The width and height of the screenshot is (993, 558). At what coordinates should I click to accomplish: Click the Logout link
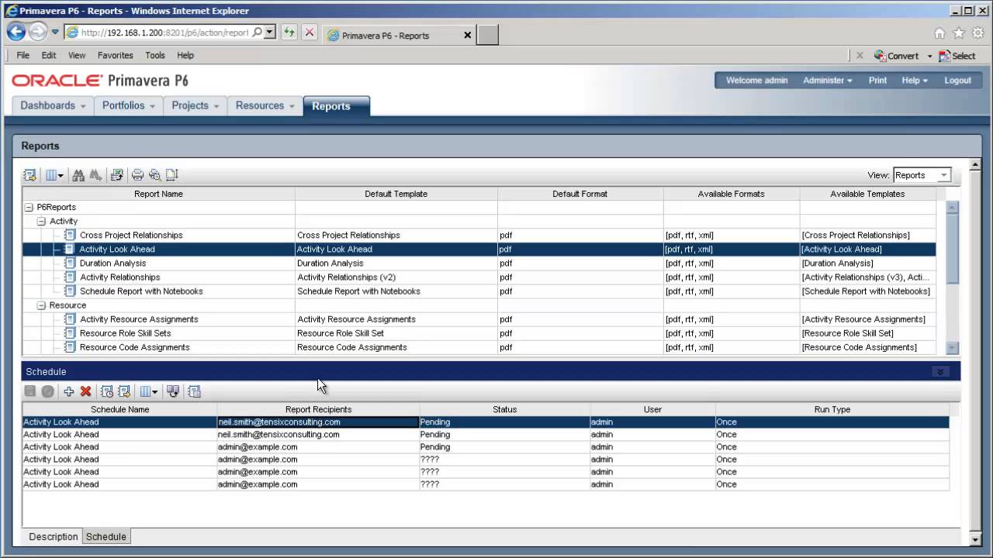tap(957, 81)
